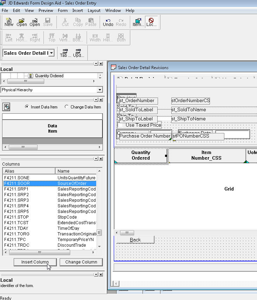Image resolution: width=257 pixels, height=300 pixels.
Task: Open the Window menu
Action: [x=113, y=11]
